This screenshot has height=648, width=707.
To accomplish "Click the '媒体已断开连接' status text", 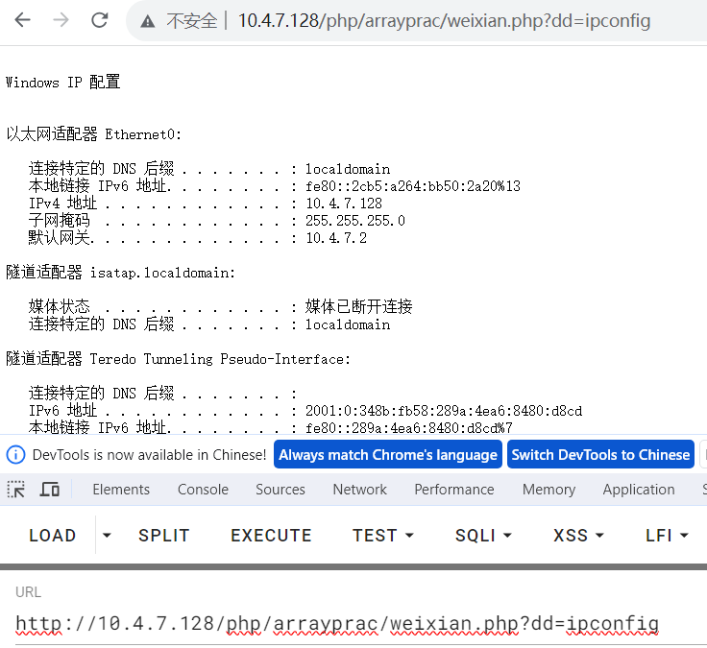I will (x=359, y=306).
